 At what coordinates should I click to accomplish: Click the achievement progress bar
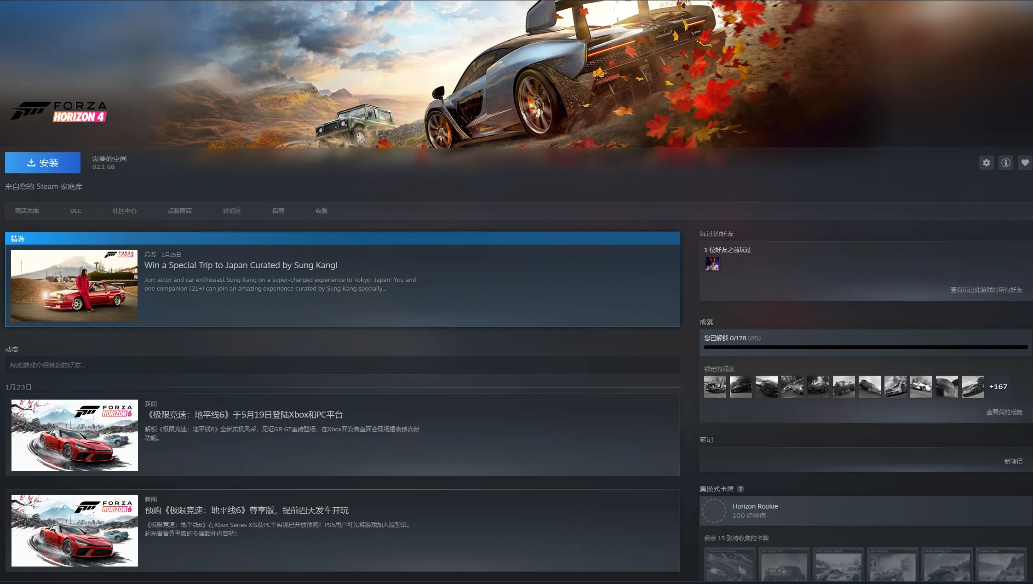click(x=865, y=347)
